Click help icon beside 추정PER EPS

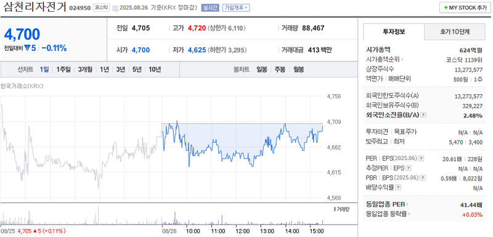[409, 168]
